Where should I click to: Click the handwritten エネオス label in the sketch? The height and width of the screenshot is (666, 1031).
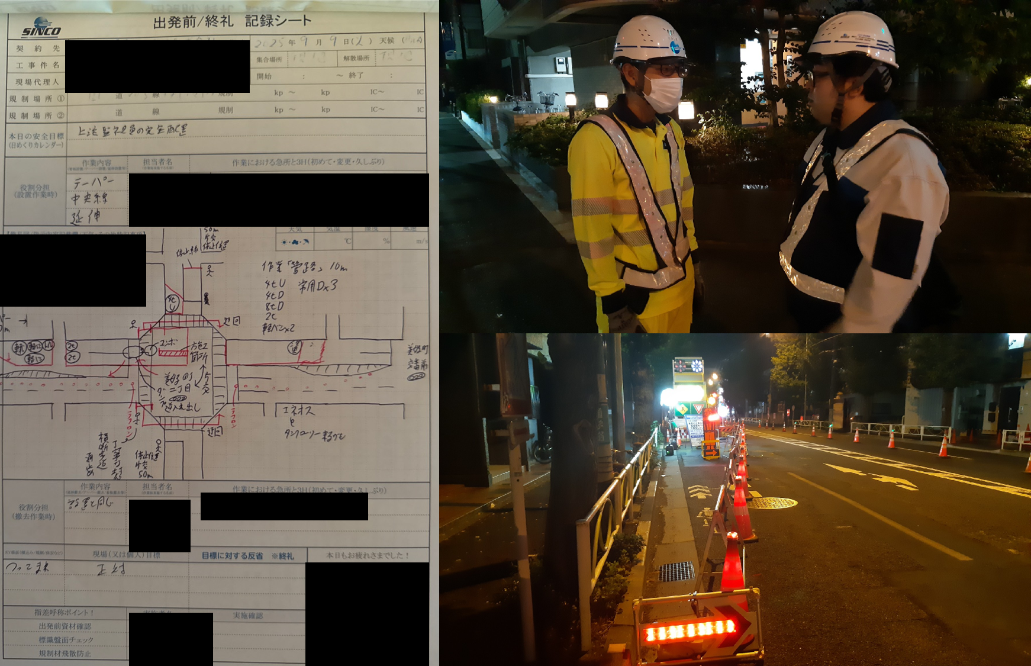(x=298, y=410)
